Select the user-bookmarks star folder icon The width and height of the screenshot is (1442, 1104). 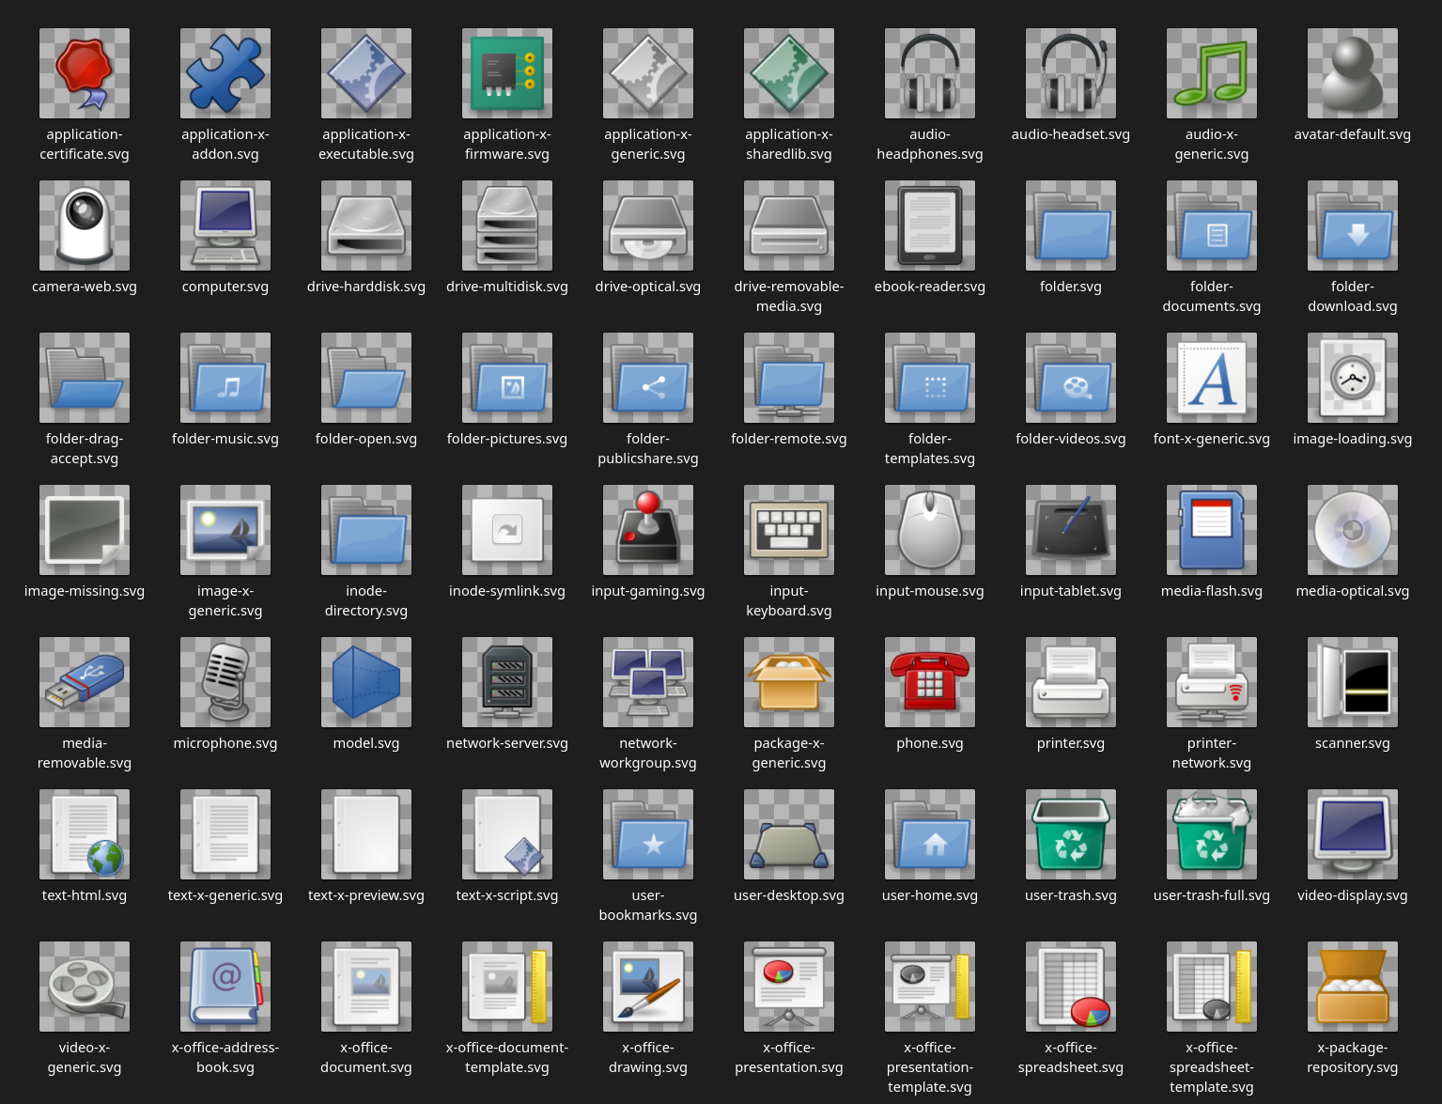pyautogui.click(x=648, y=834)
